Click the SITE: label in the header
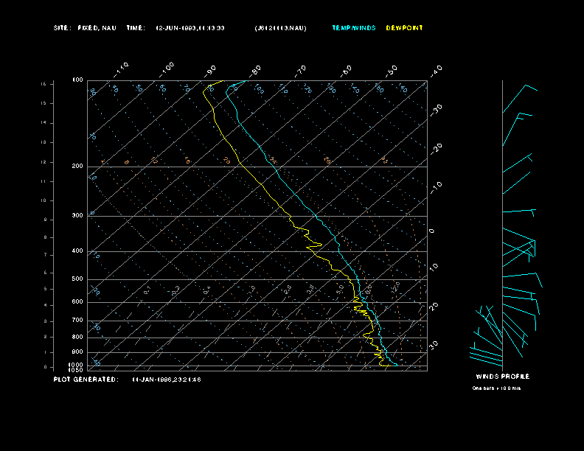 pyautogui.click(x=62, y=28)
